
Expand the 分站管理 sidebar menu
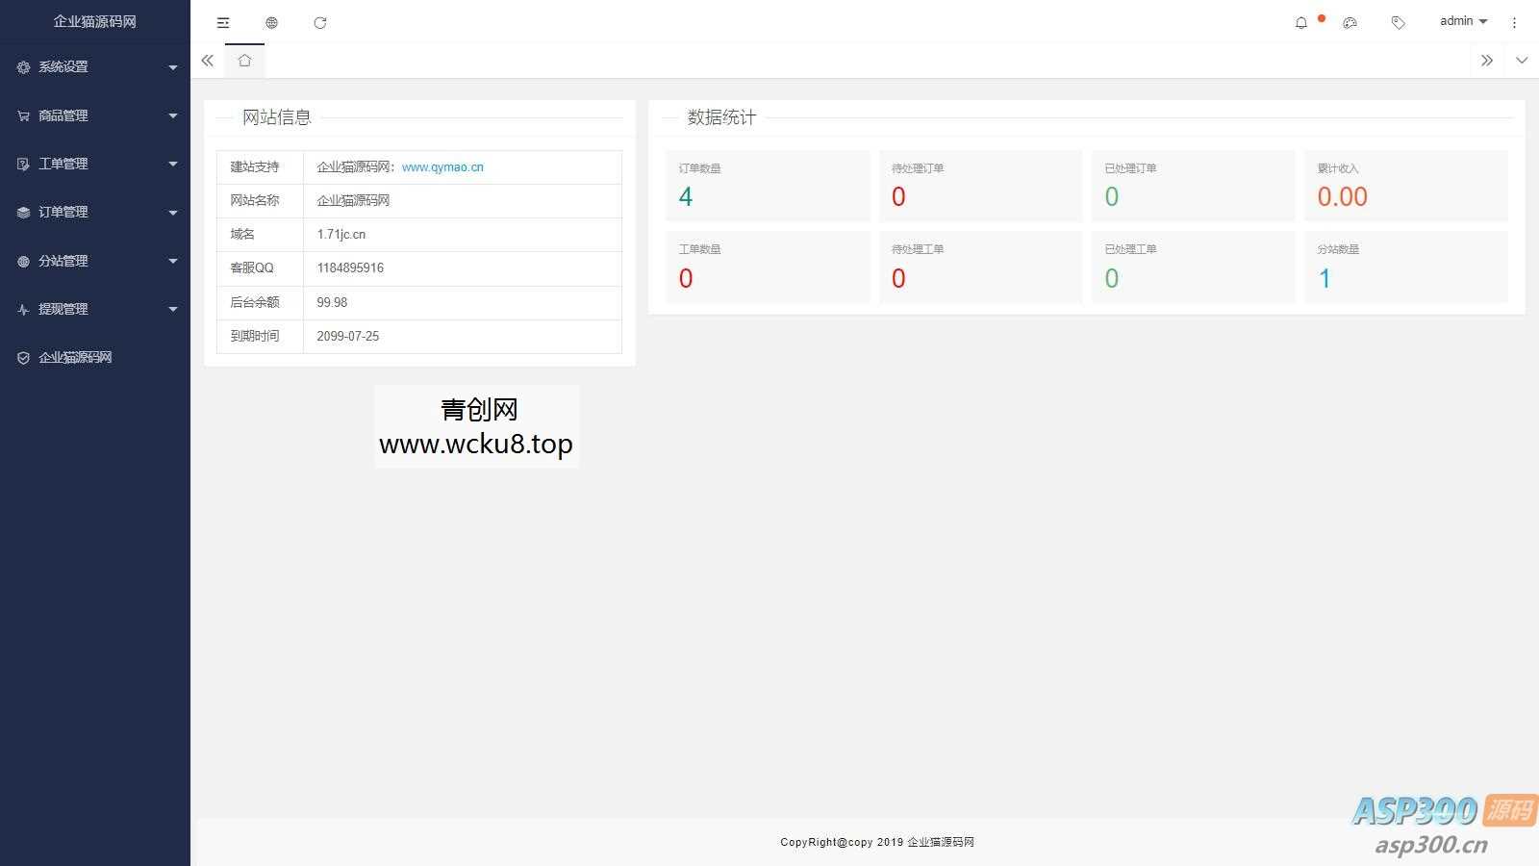click(x=95, y=261)
